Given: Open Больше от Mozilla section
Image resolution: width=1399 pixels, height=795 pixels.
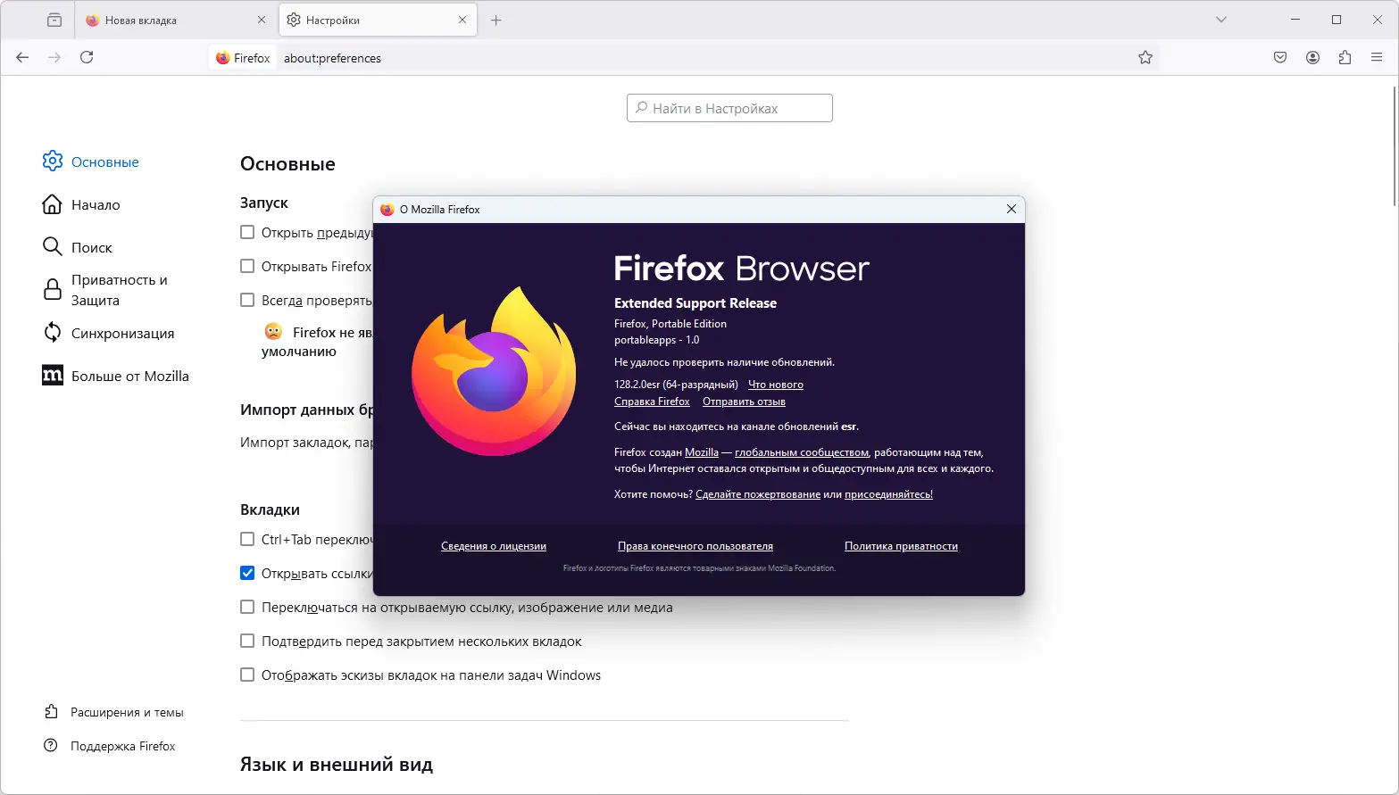Looking at the screenshot, I should tap(129, 376).
